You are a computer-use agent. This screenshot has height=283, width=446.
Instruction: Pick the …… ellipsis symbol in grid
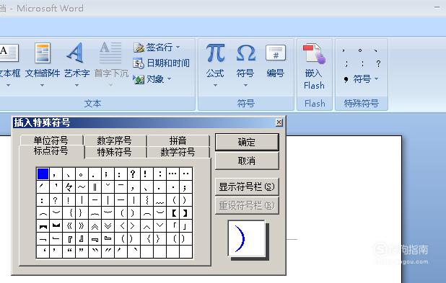coord(172,174)
